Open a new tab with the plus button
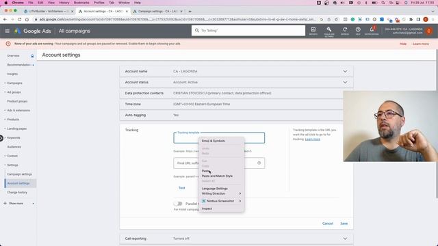Viewport: 438px width, 246px height. 190,11
